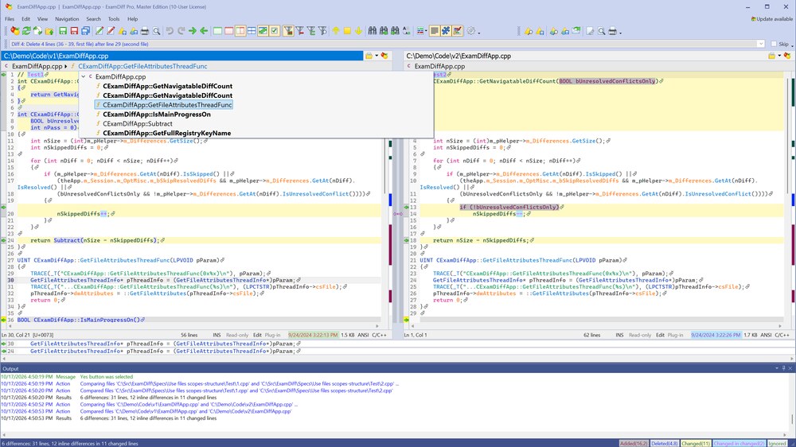796x447 pixels.
Task: Open the current difference dropdown arrow
Action: pos(760,44)
